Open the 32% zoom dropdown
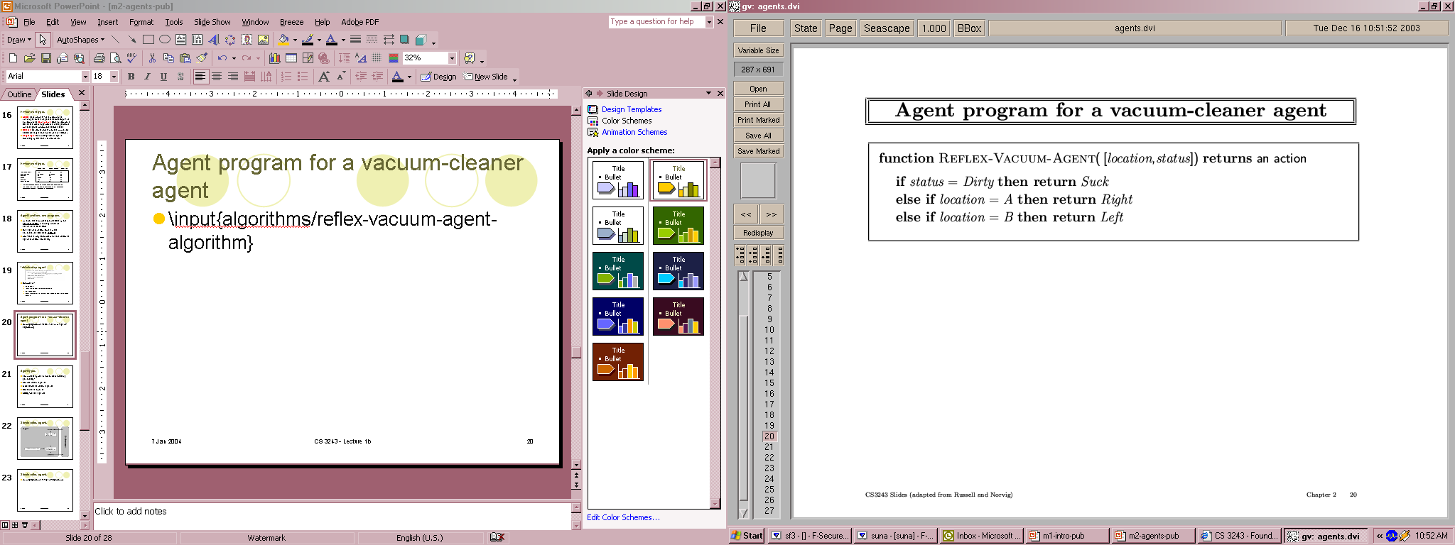This screenshot has width=1455, height=545. pos(452,58)
